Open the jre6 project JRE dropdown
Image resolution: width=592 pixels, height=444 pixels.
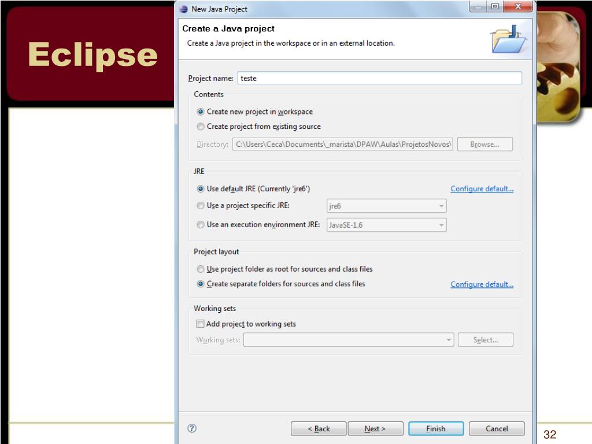[x=387, y=206]
